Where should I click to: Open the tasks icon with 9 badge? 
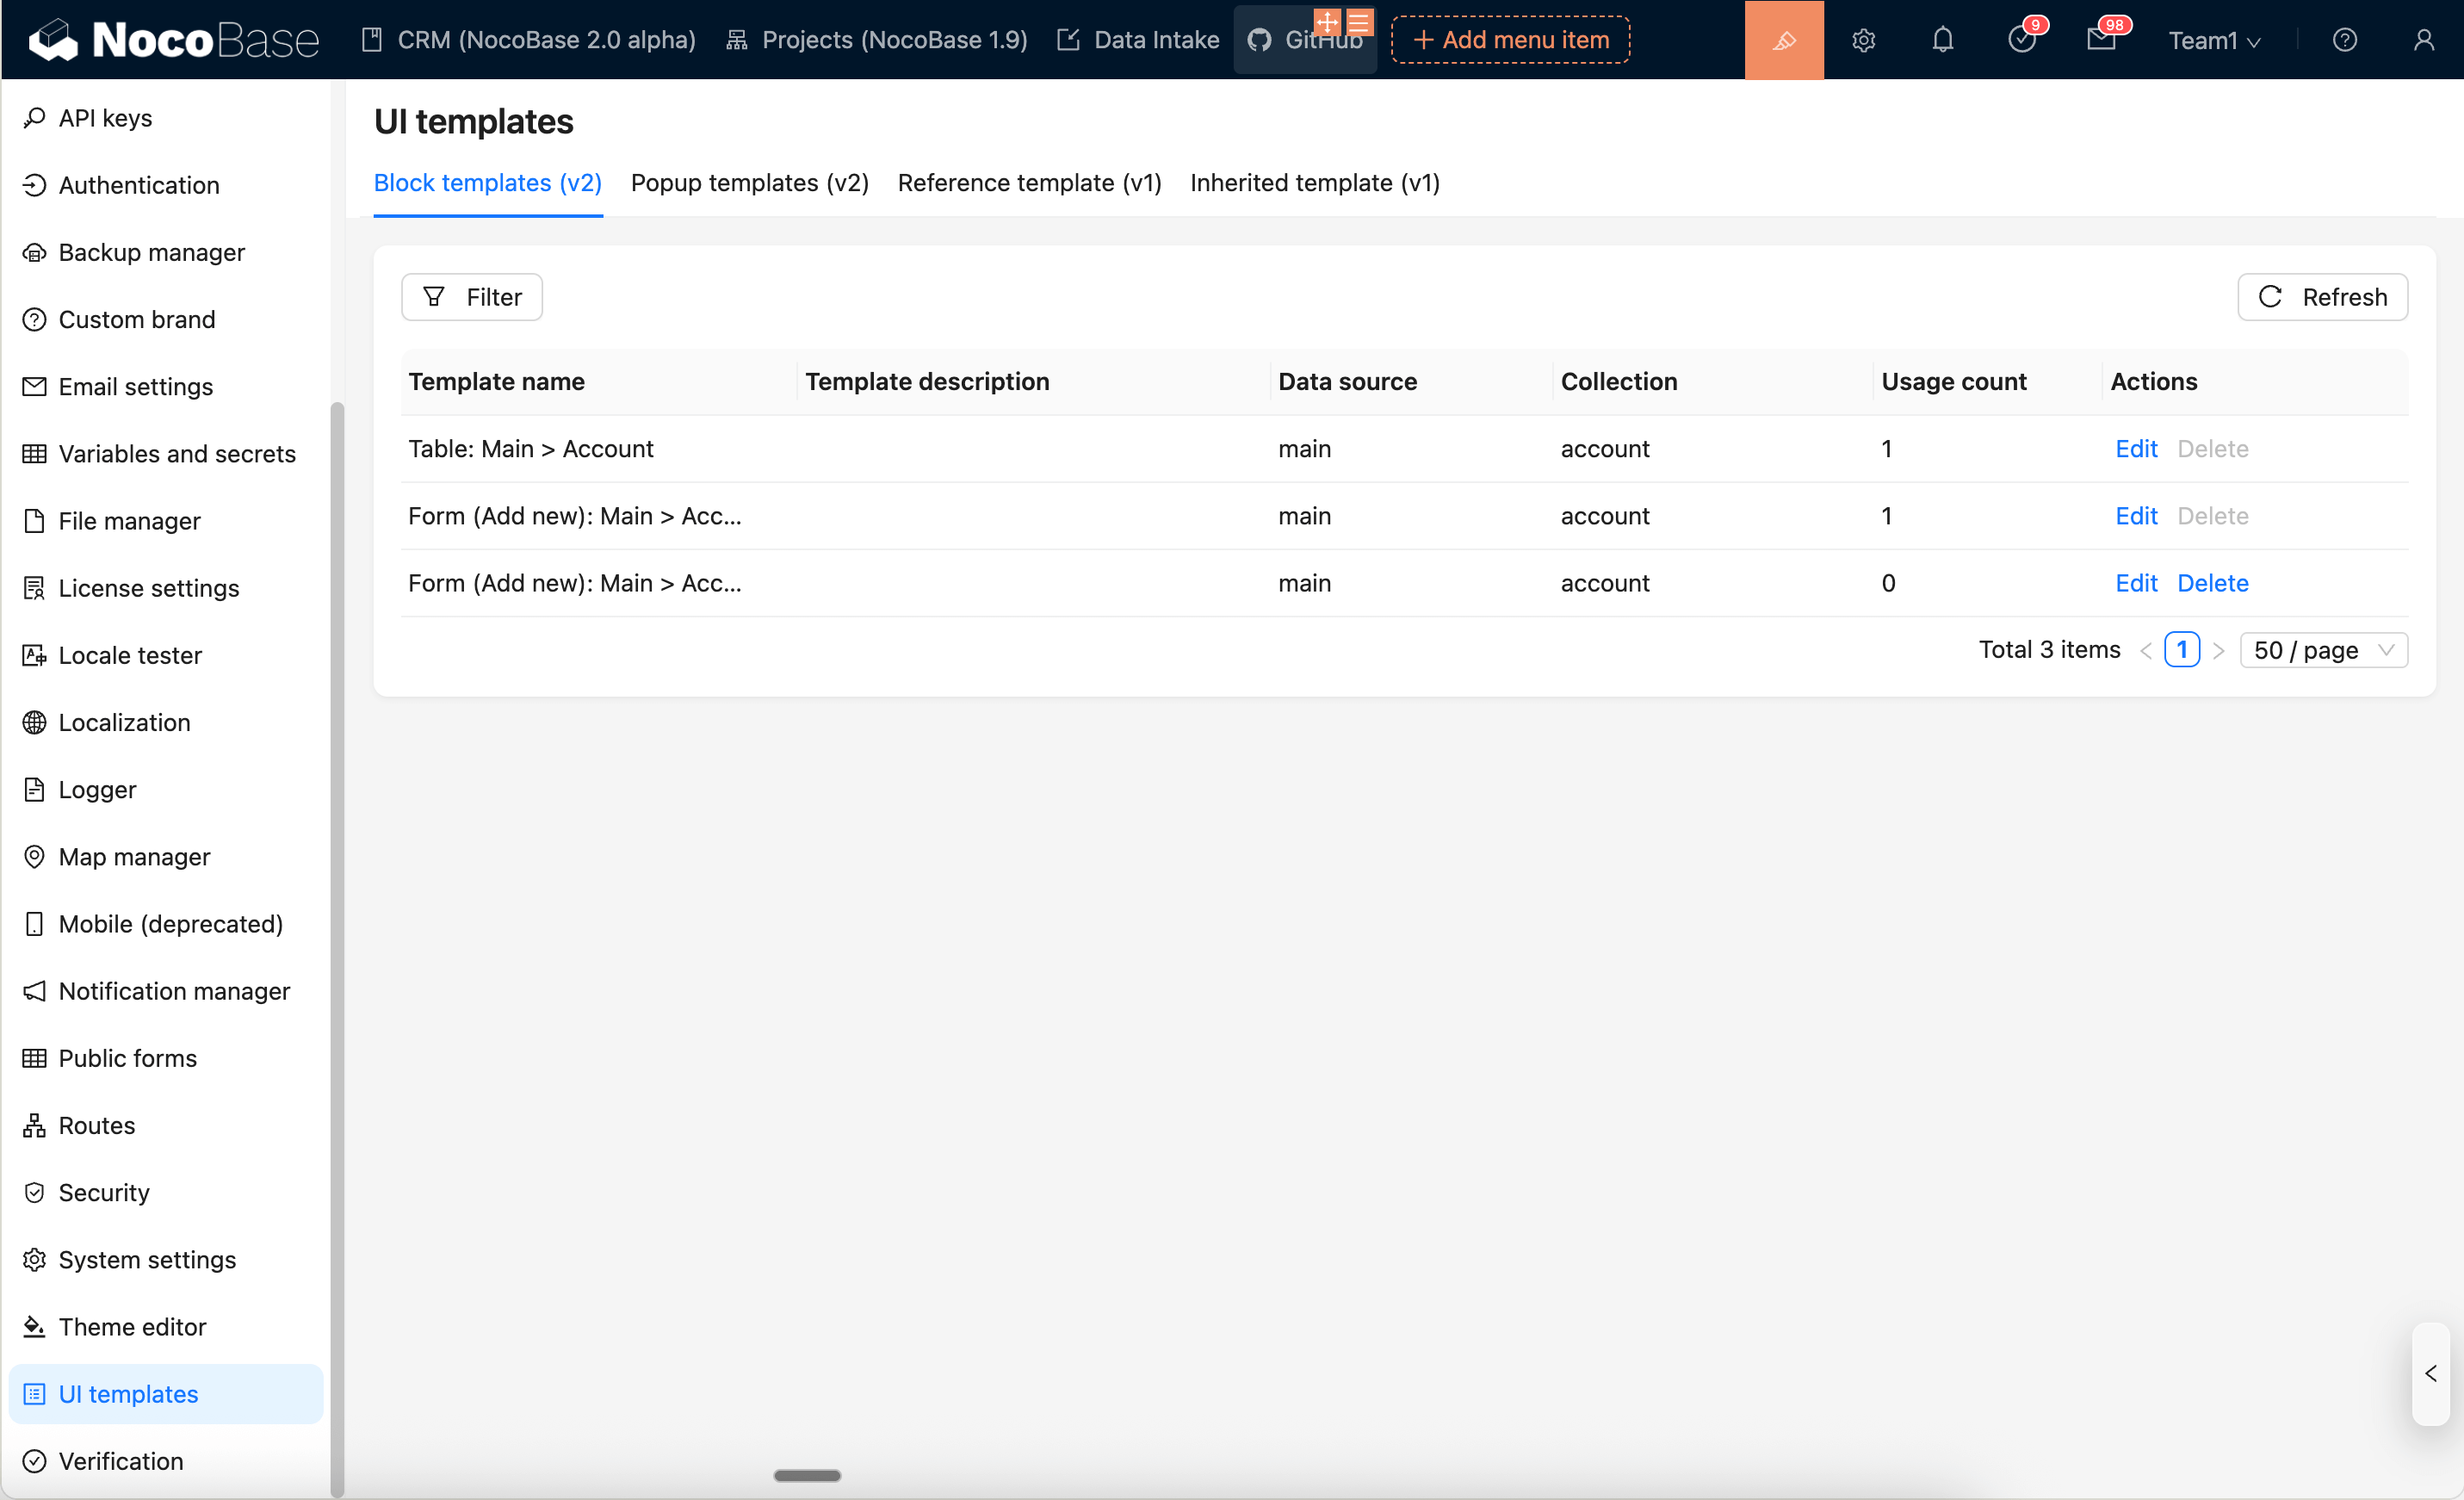(2021, 40)
